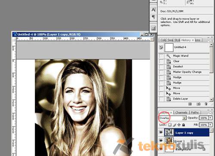Create a new snapshot in History panel
Screen dimensions: 215x156
[198, 104]
